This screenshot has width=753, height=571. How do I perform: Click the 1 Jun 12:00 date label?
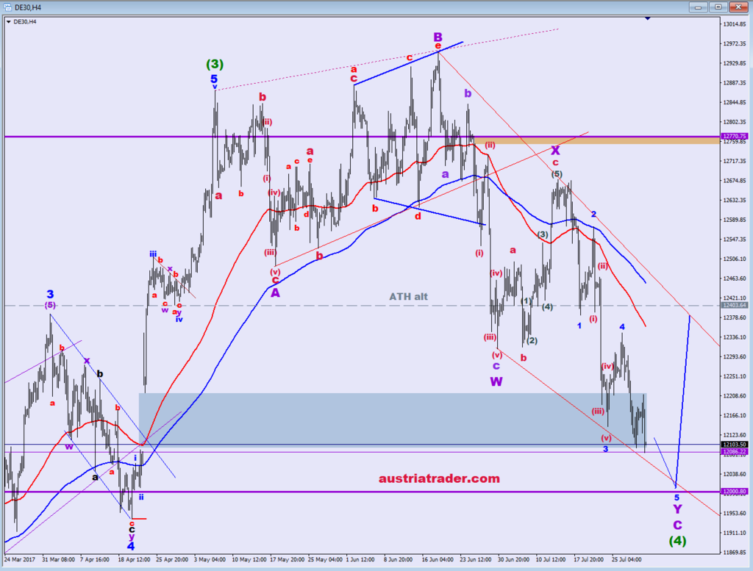(x=360, y=559)
